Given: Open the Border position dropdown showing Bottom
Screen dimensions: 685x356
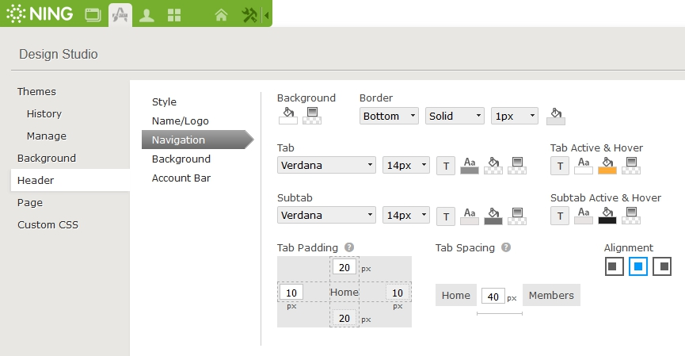Looking at the screenshot, I should [389, 116].
